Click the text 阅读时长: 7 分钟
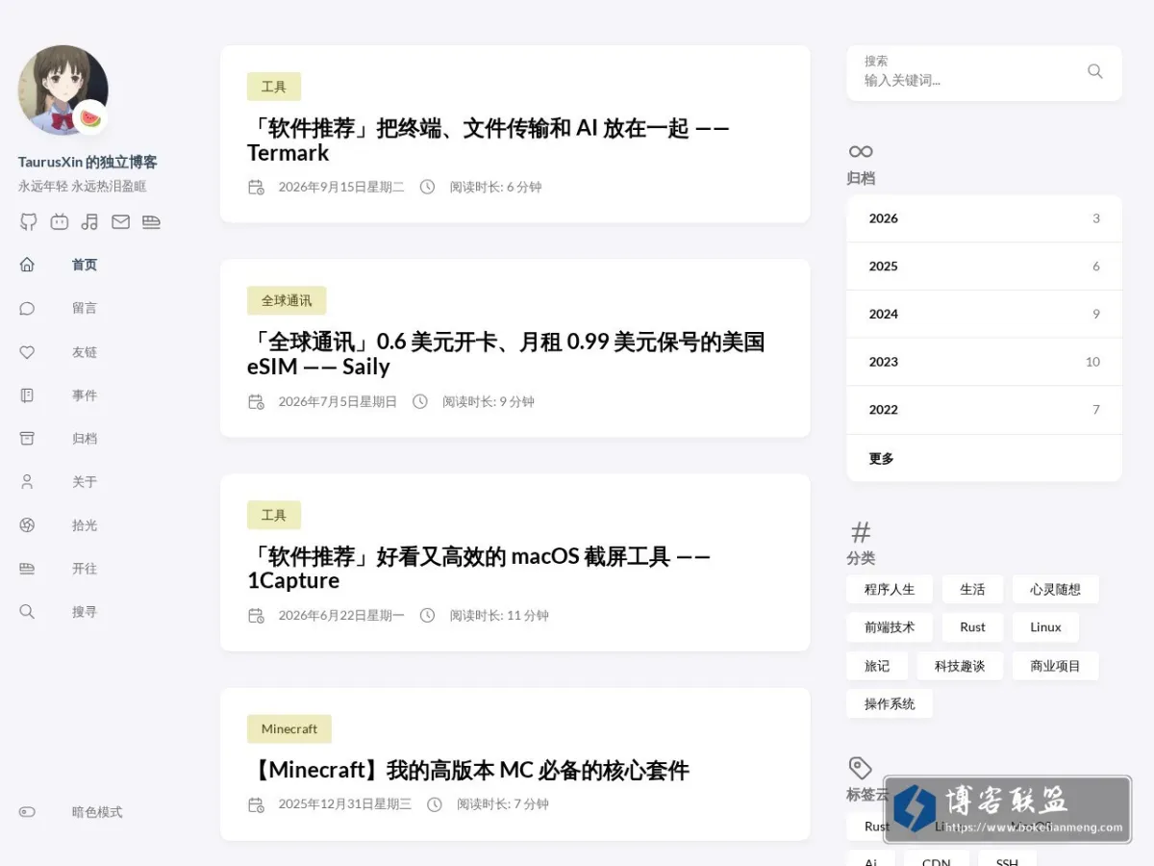 click(503, 804)
